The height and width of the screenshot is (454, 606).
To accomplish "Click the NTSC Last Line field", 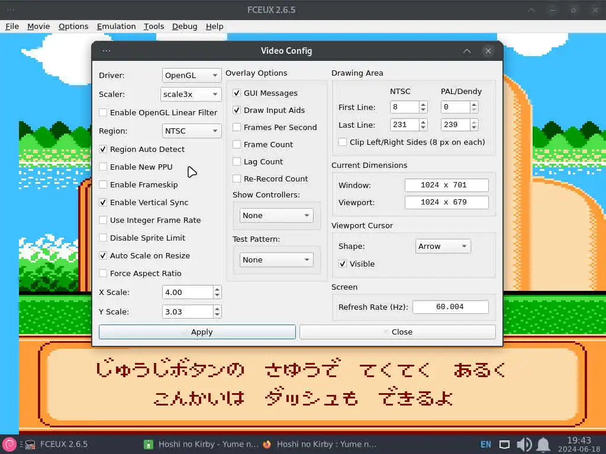I will [404, 125].
